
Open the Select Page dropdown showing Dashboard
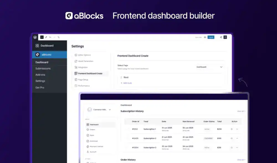pos(209,67)
